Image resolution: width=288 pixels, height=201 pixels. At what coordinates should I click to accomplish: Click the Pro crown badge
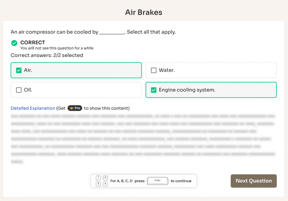tap(75, 108)
